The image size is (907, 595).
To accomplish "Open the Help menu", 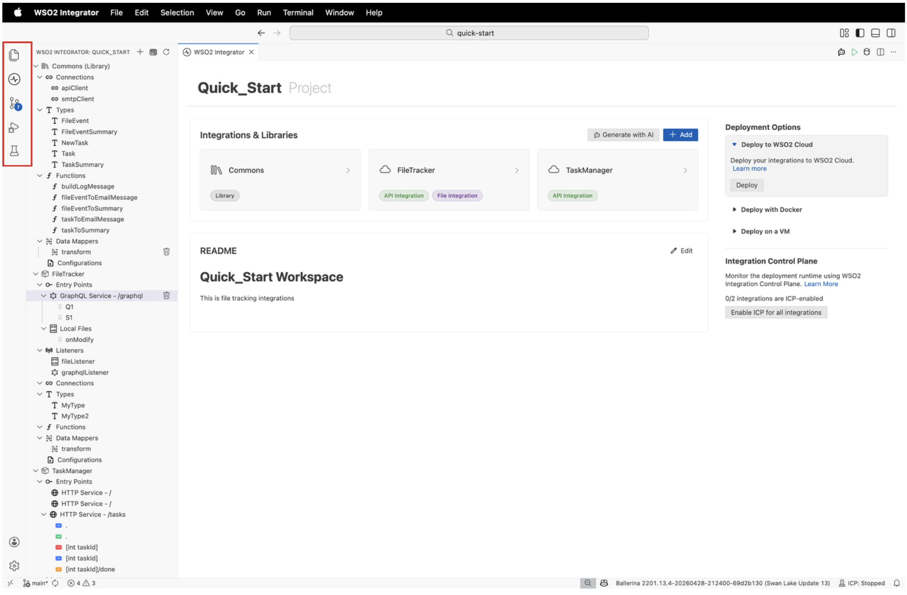I will point(374,13).
